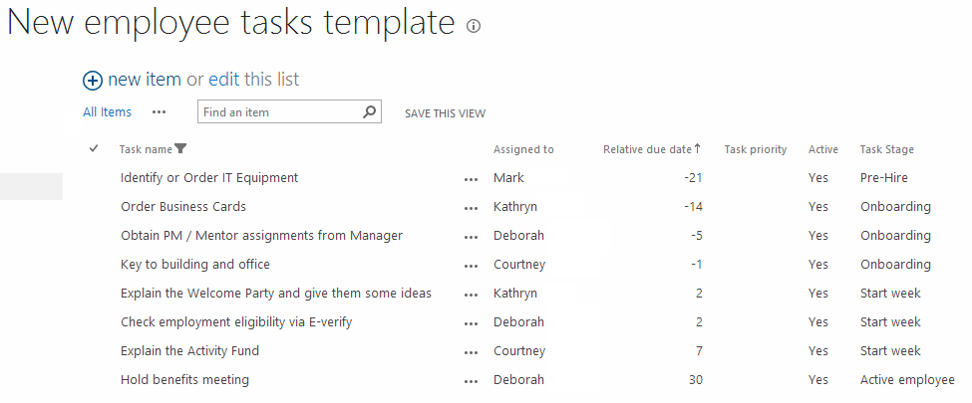
Task: Open ellipsis menu for Explain the Activity Fund
Action: coord(472,352)
